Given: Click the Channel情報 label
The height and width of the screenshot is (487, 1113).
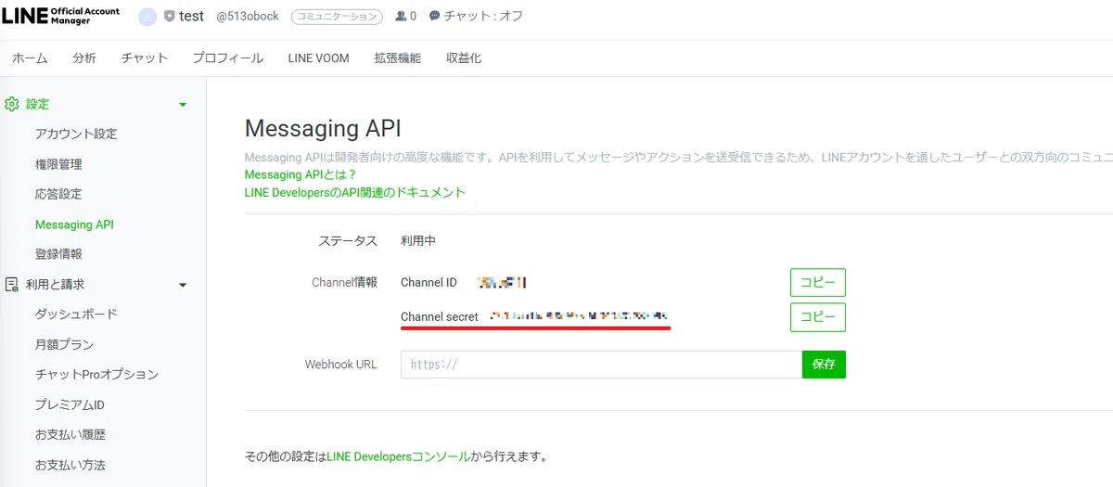Looking at the screenshot, I should (344, 282).
